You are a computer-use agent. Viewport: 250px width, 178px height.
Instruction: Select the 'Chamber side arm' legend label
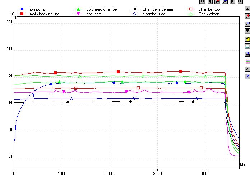tap(158, 9)
